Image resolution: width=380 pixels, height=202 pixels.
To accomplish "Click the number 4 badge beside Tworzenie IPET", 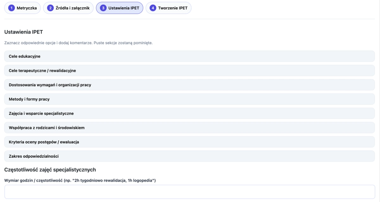I will click(153, 8).
